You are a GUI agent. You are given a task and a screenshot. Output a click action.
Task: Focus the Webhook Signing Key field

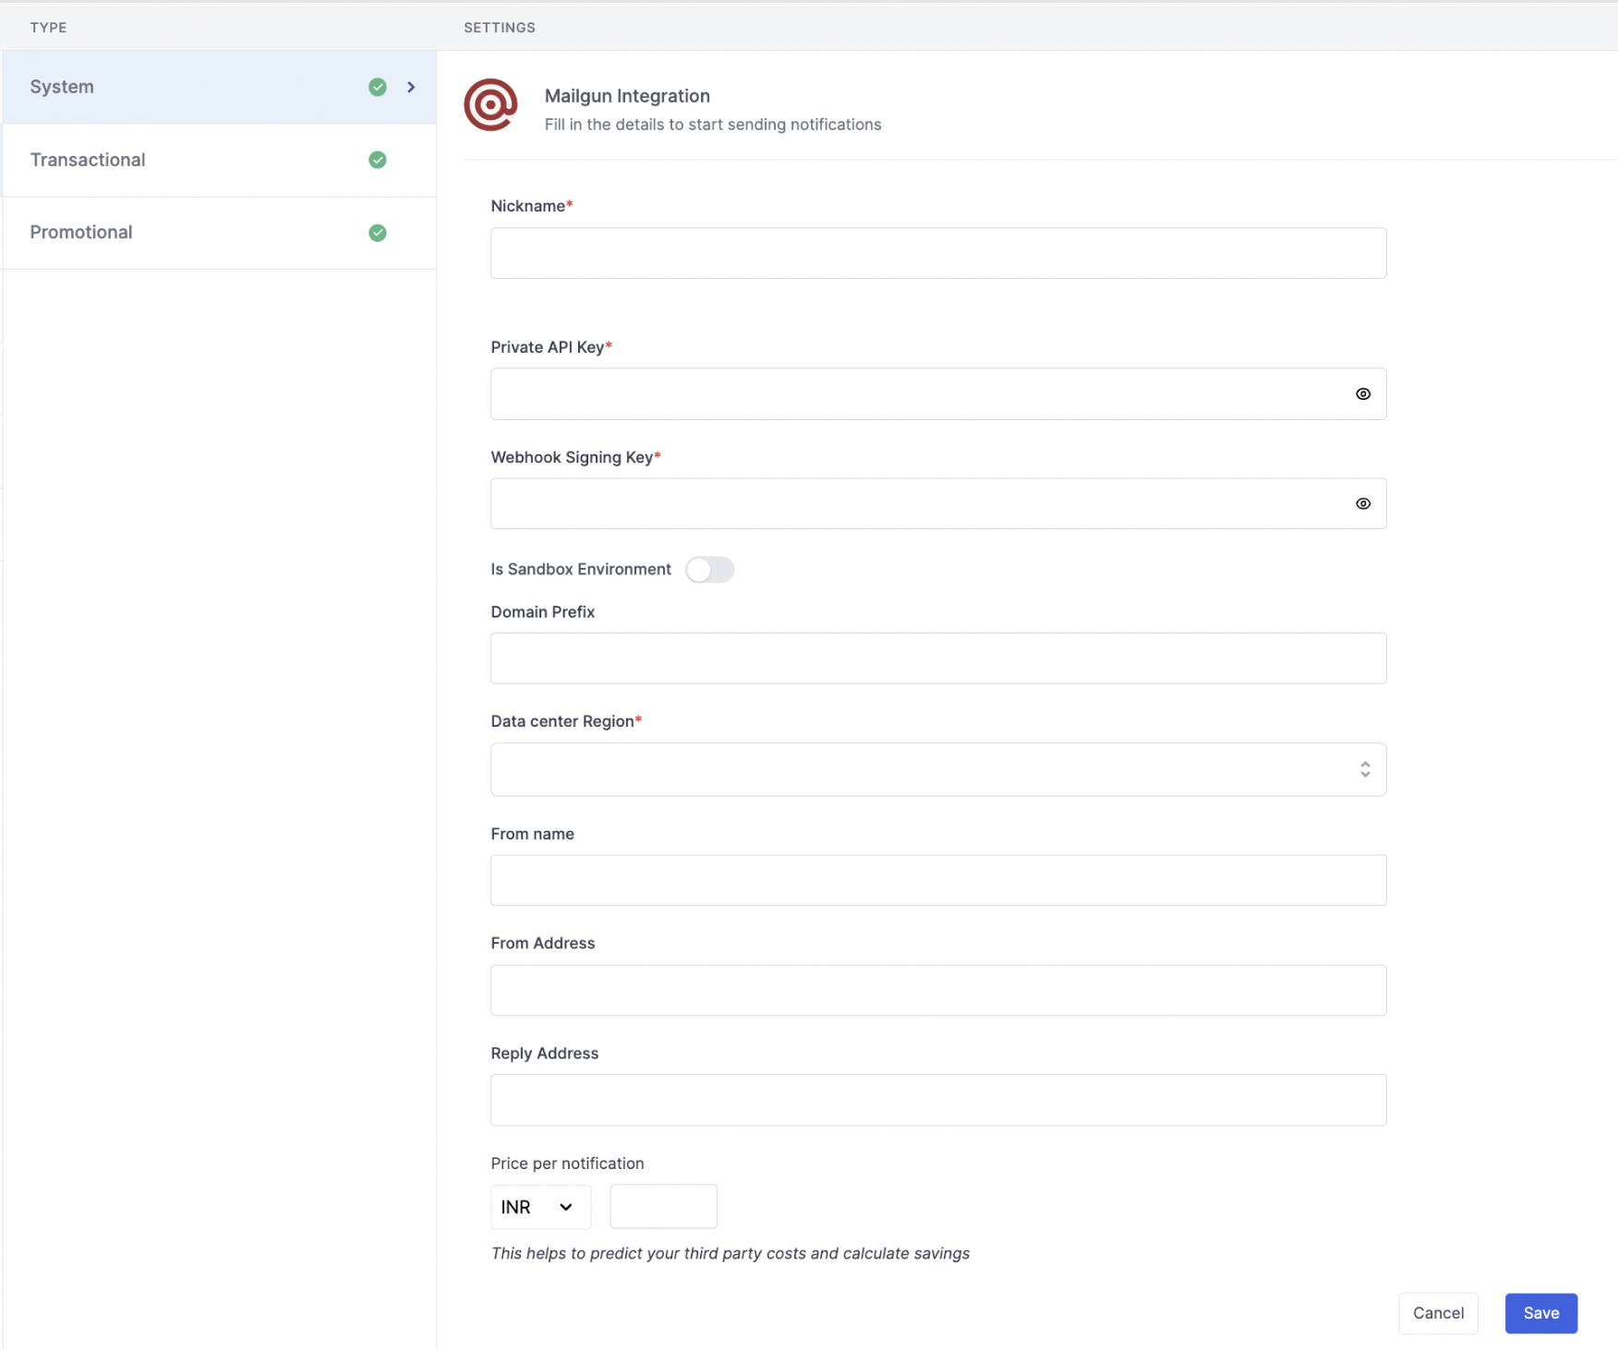[938, 504]
